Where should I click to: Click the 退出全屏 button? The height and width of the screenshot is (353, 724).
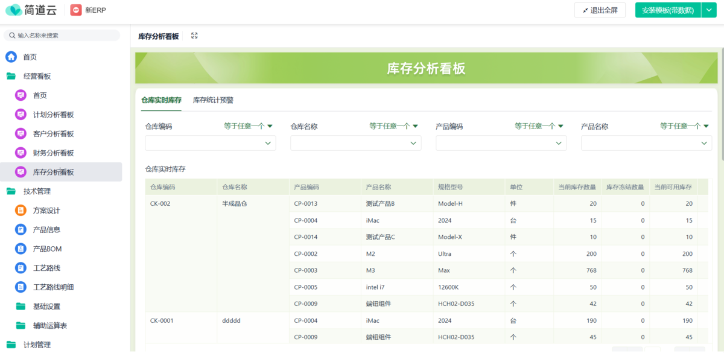coord(600,10)
